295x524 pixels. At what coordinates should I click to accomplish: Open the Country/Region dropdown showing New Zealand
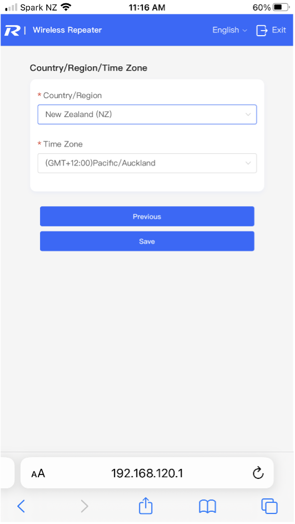point(147,114)
